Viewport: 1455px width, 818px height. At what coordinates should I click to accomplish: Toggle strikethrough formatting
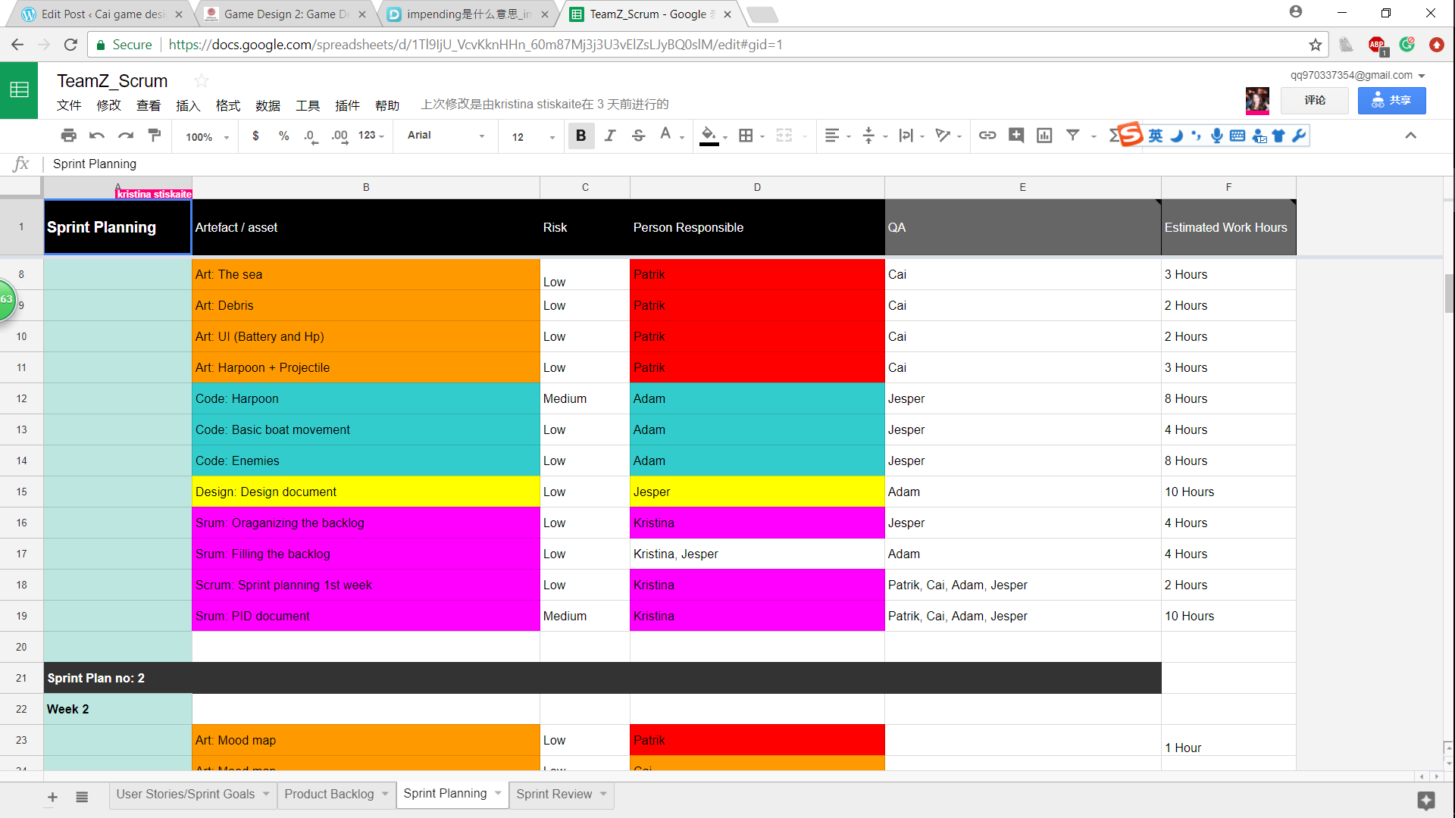point(638,136)
